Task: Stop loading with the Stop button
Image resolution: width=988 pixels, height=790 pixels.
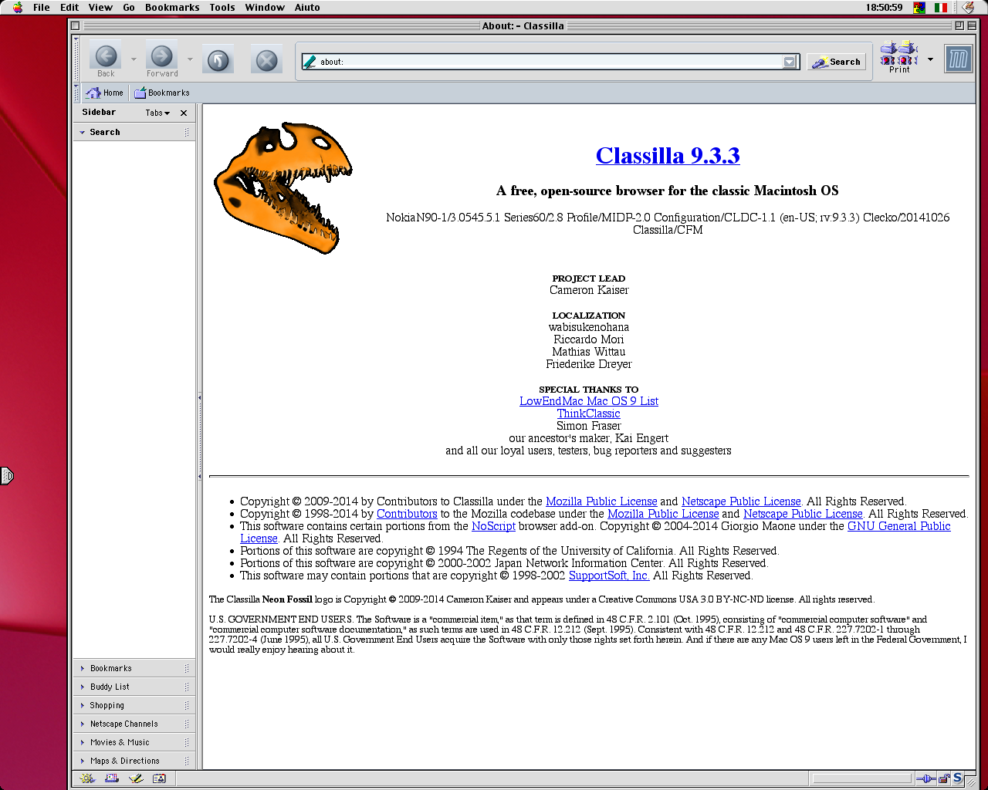Action: tap(266, 60)
